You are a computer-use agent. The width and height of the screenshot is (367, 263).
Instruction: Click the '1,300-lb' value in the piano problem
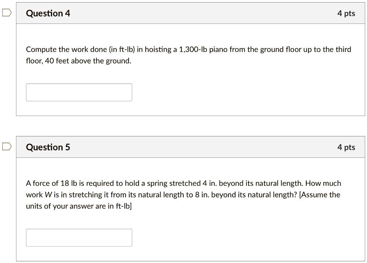[193, 50]
